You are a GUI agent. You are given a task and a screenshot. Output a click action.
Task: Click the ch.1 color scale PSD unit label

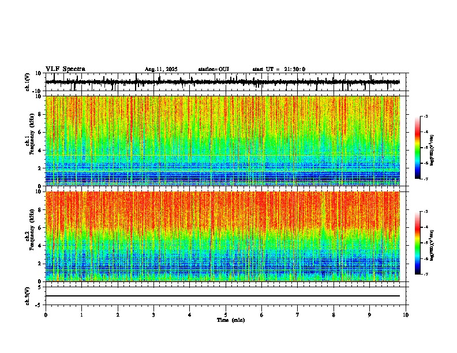click(432, 151)
